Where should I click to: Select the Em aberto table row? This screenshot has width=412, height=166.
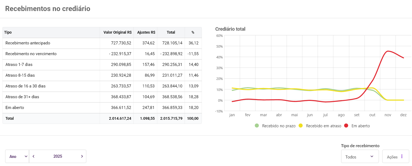tap(15, 108)
